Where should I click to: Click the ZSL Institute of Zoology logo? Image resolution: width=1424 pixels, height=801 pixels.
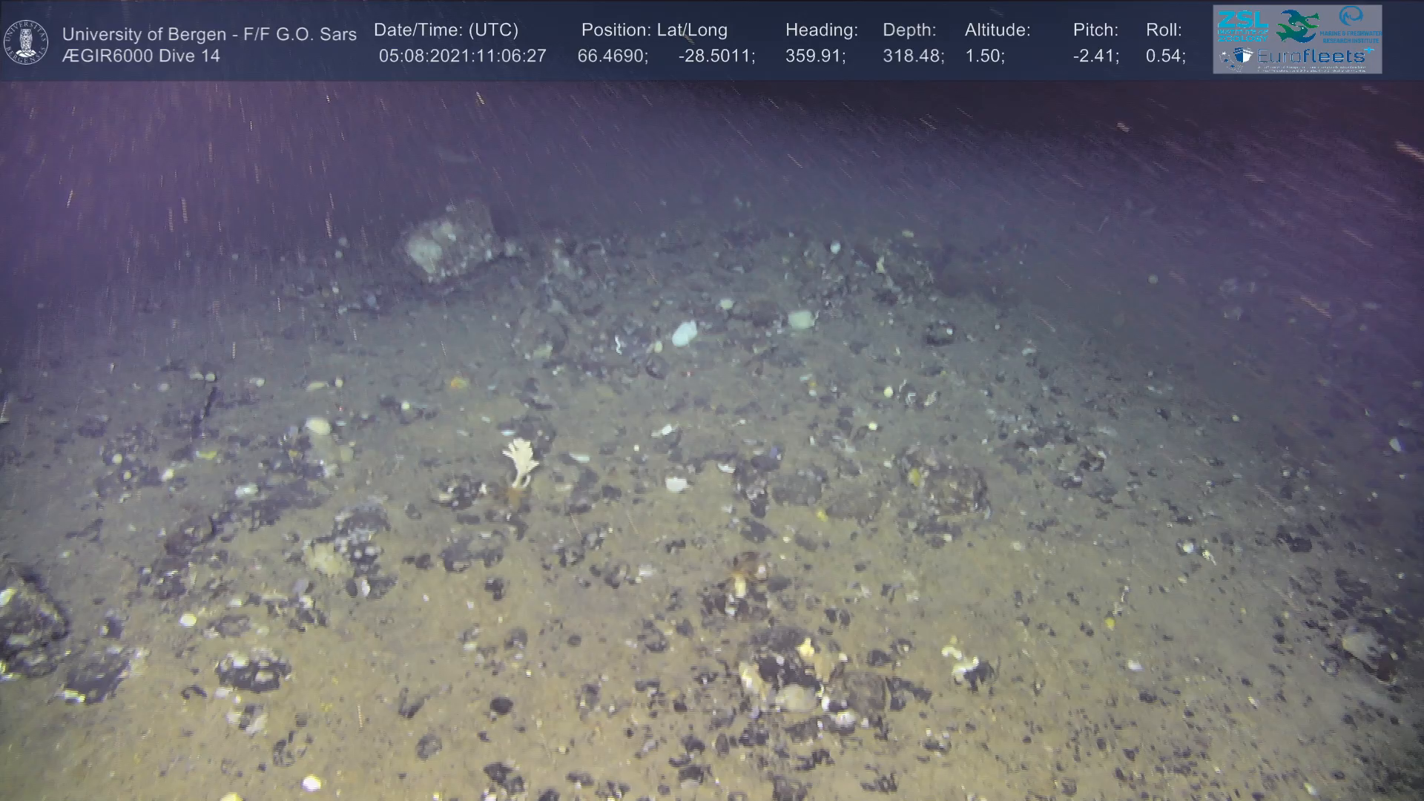pyautogui.click(x=1242, y=24)
